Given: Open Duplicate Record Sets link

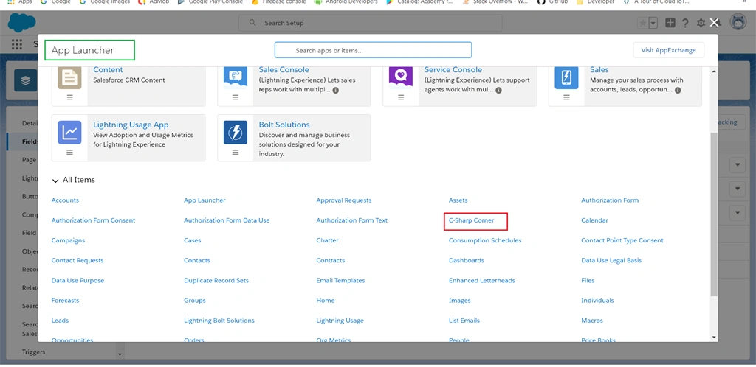Looking at the screenshot, I should coord(216,281).
